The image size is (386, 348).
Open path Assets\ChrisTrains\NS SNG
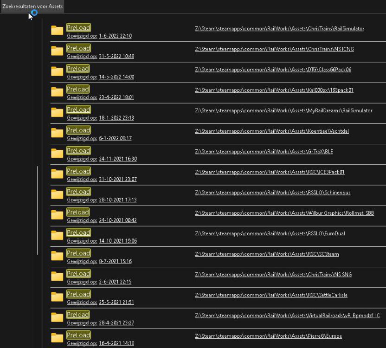[273, 274]
